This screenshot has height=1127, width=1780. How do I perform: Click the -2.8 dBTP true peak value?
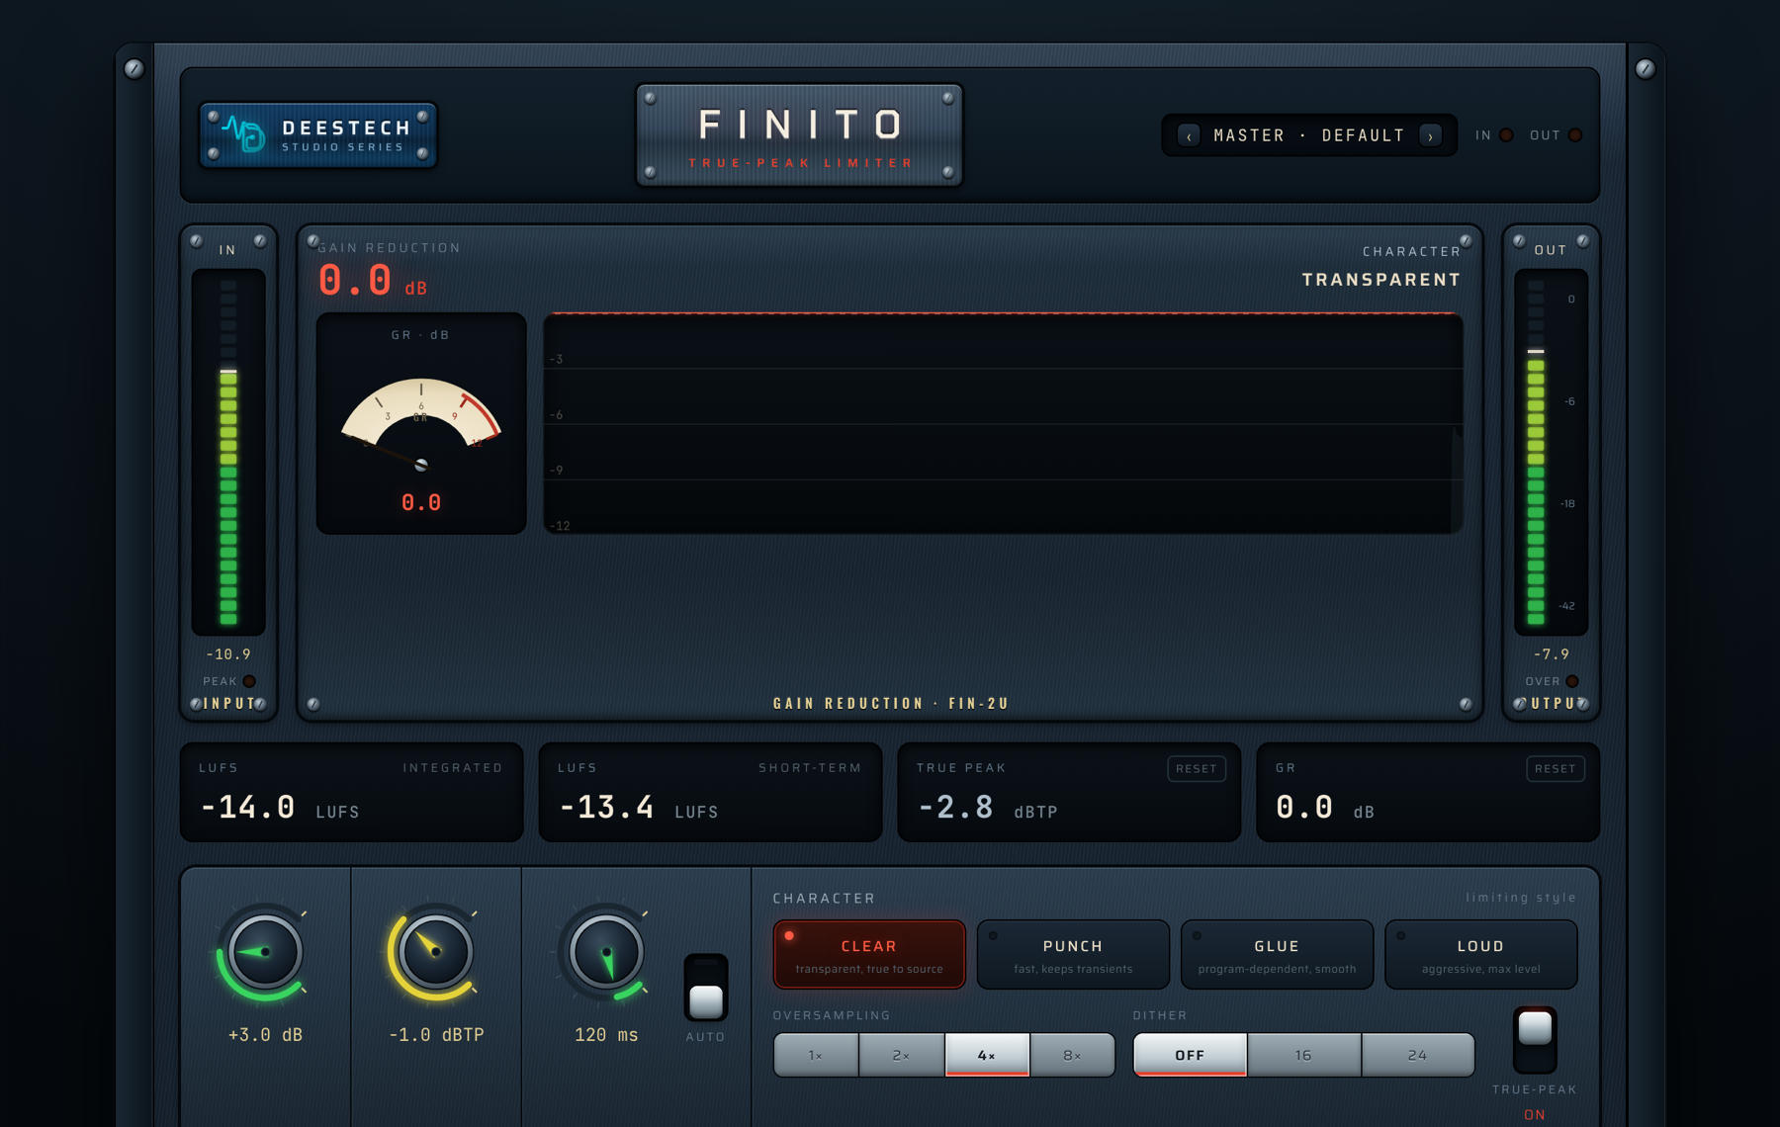point(956,808)
